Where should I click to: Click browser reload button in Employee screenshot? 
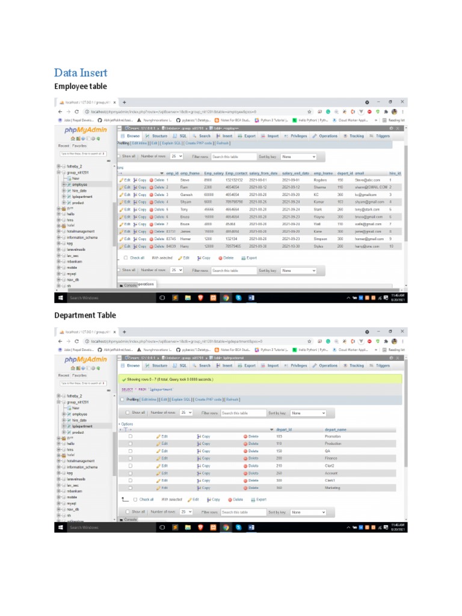(x=76, y=111)
